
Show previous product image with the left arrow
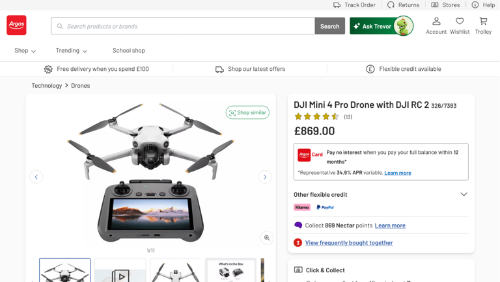pyautogui.click(x=36, y=177)
